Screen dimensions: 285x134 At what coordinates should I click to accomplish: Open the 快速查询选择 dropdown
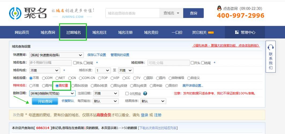(56, 55)
